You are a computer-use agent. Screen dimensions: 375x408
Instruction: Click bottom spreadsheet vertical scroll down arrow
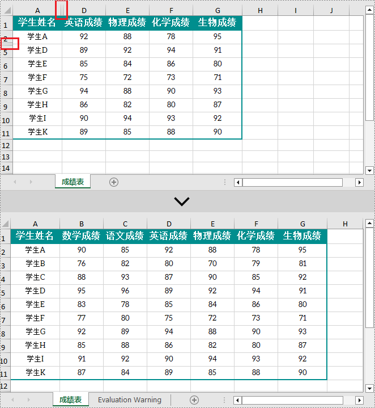pyautogui.click(x=369, y=389)
